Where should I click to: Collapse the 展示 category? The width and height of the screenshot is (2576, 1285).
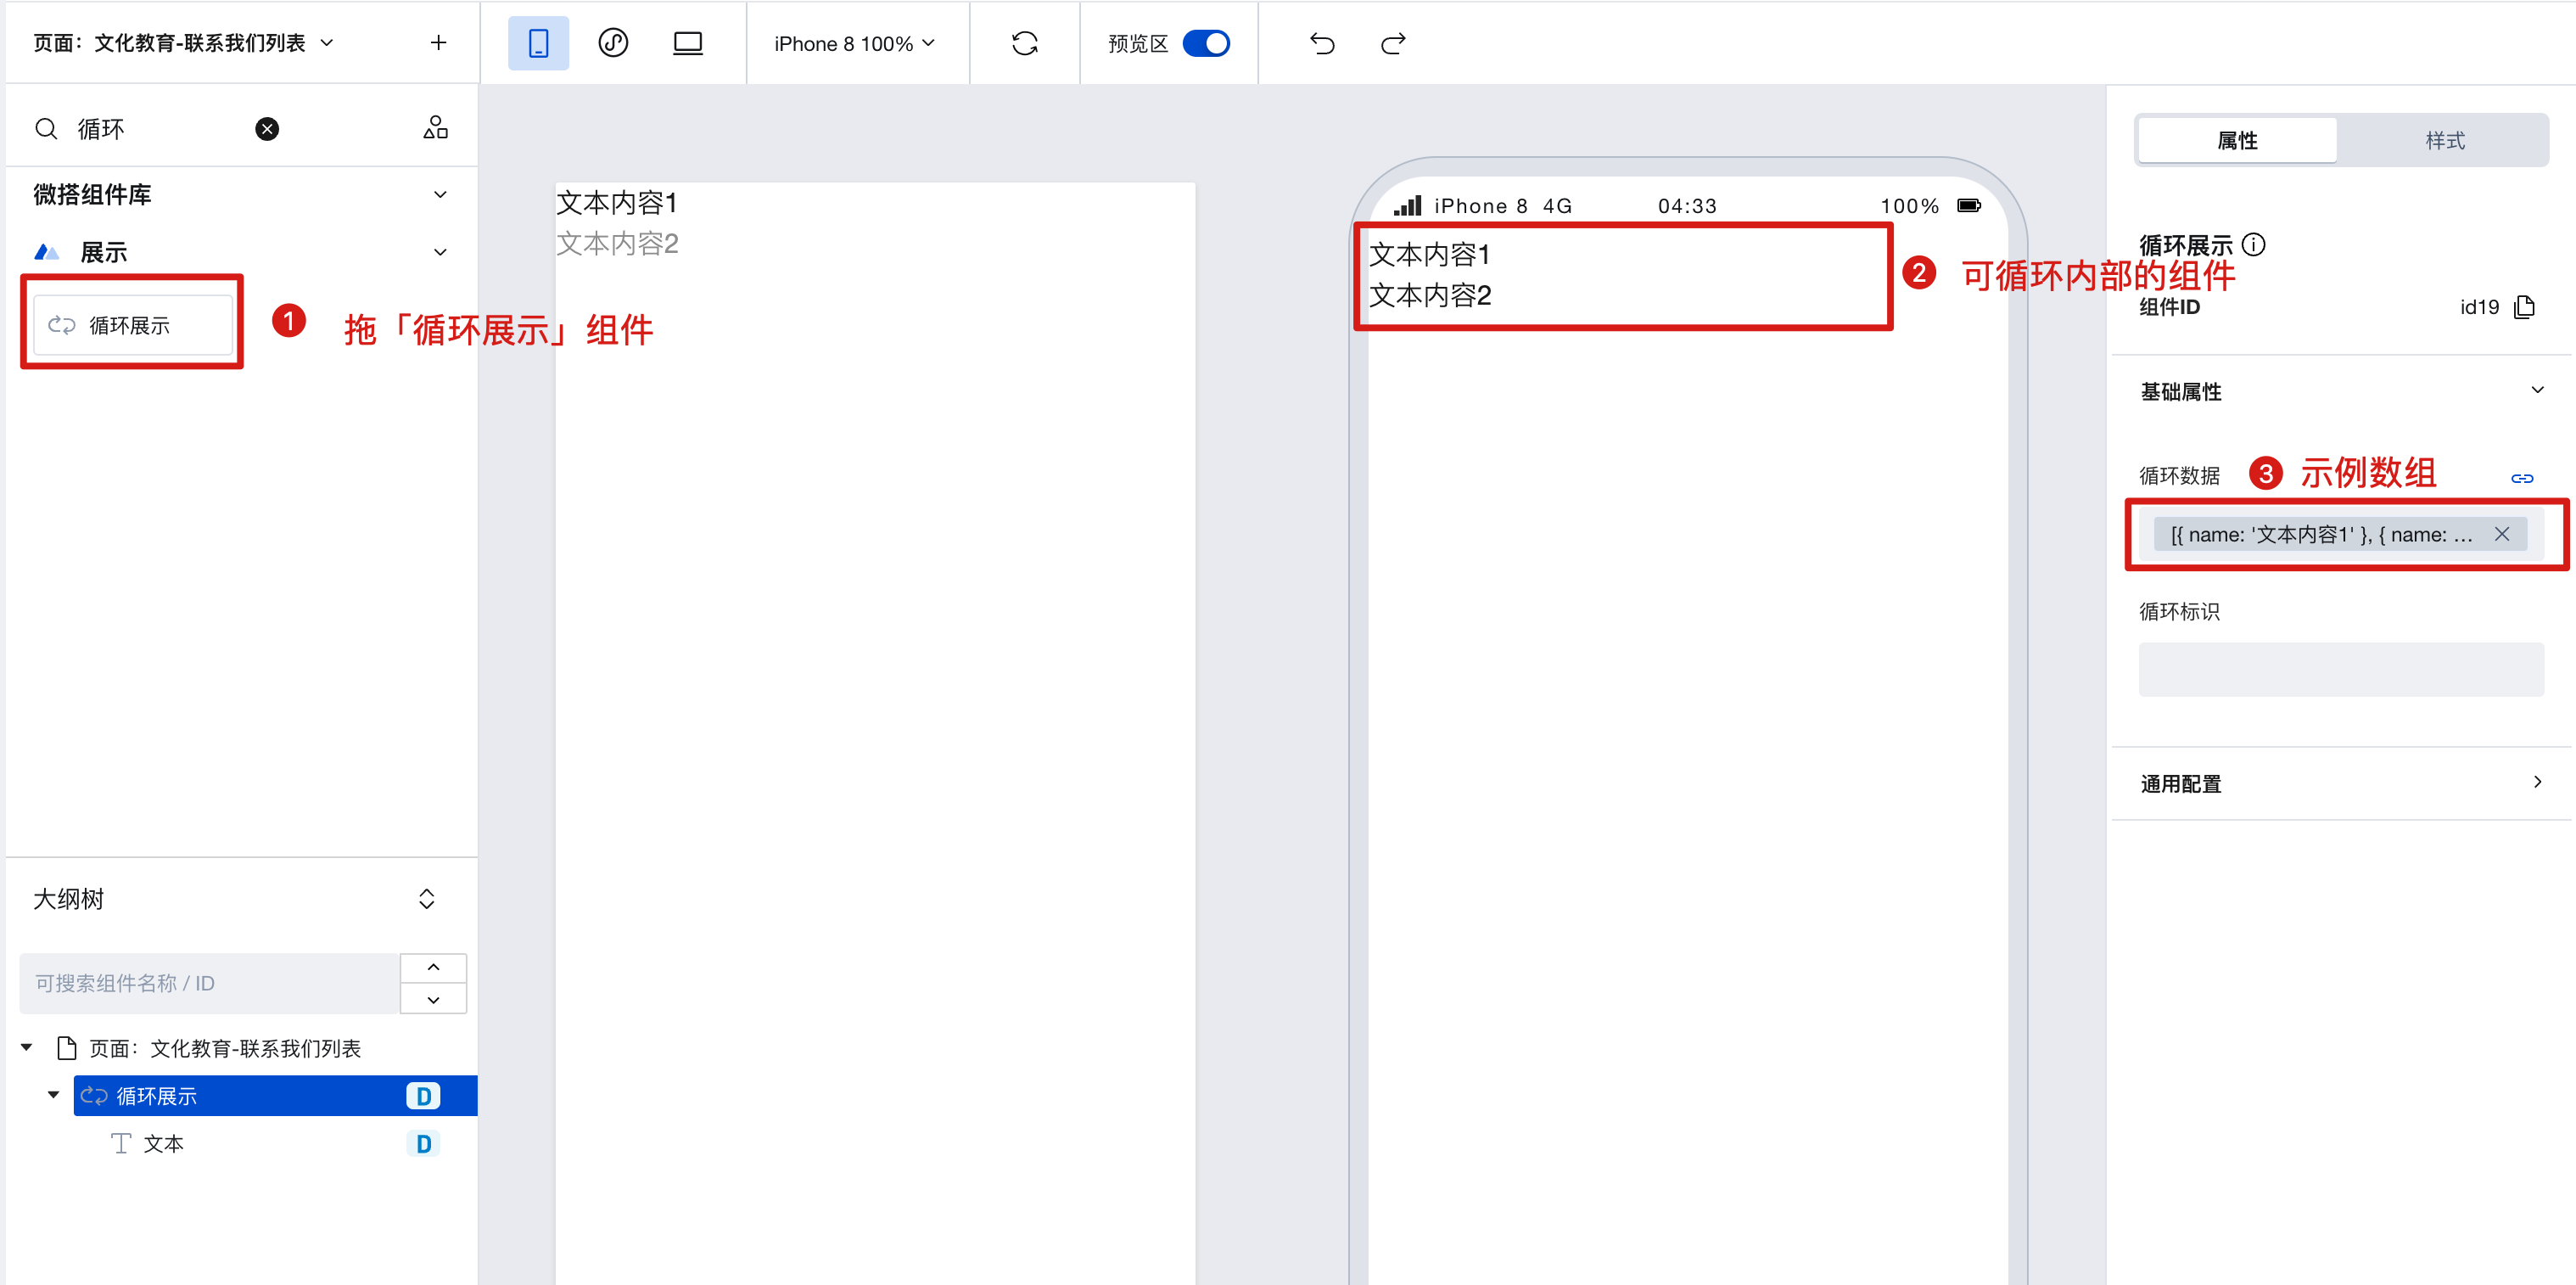click(x=440, y=252)
